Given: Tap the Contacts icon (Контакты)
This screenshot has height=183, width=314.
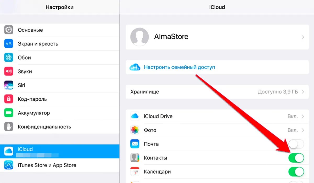Looking at the screenshot, I should (135, 158).
